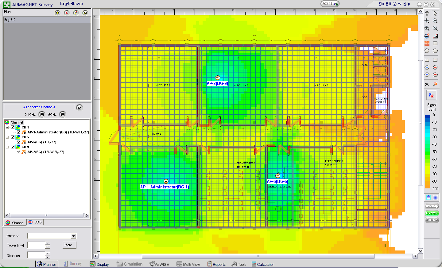Image resolution: width=442 pixels, height=268 pixels.
Task: Uncheck the AP-1-Administrator(BG) checkbox
Action: click(x=18, y=132)
